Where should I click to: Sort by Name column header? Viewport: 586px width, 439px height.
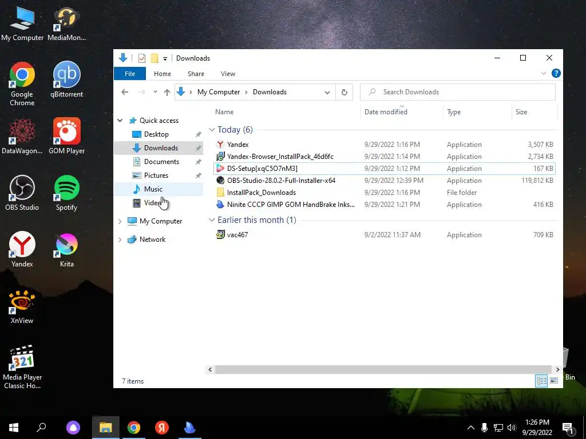(224, 112)
